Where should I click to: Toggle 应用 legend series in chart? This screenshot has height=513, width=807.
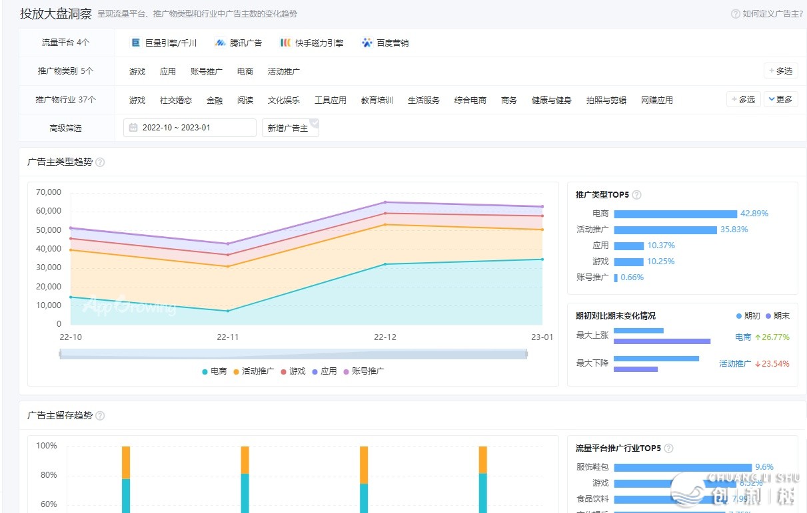coord(325,371)
